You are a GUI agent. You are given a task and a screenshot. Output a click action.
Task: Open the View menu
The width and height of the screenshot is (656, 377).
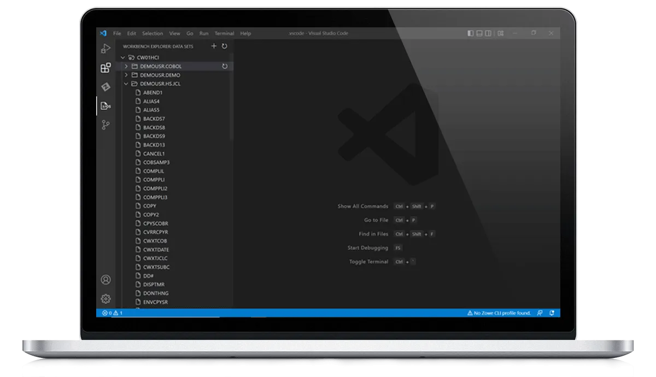(x=174, y=33)
